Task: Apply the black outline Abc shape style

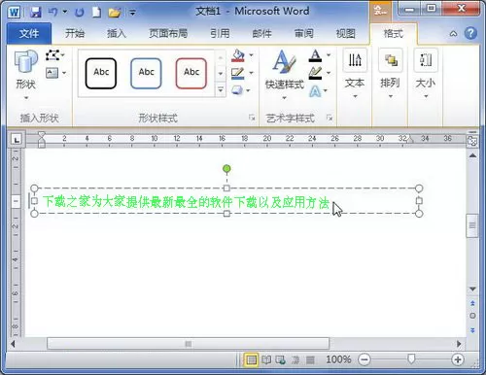Action: point(101,73)
